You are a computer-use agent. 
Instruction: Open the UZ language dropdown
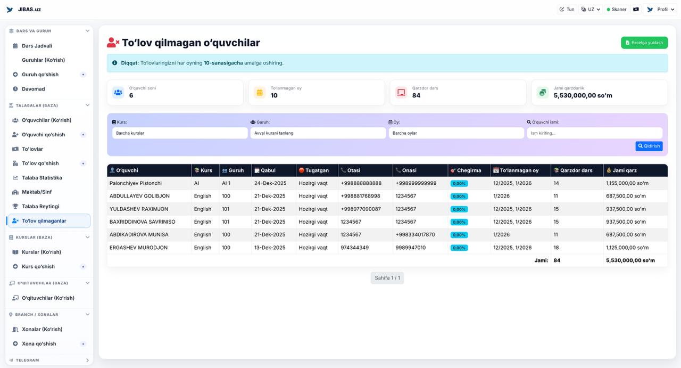pos(591,10)
